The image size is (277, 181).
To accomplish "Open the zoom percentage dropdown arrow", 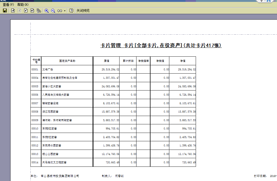I will tap(65, 11).
